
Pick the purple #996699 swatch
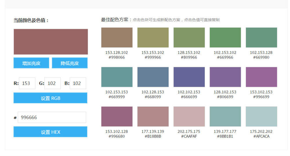pyautogui.click(x=261, y=77)
